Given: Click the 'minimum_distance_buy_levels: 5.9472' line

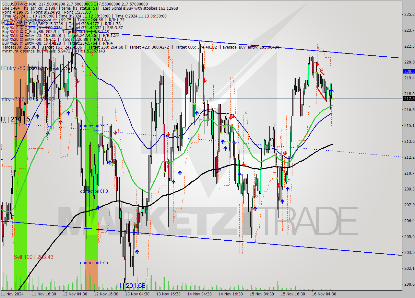Looking at the screenshot, I should coord(53,51).
